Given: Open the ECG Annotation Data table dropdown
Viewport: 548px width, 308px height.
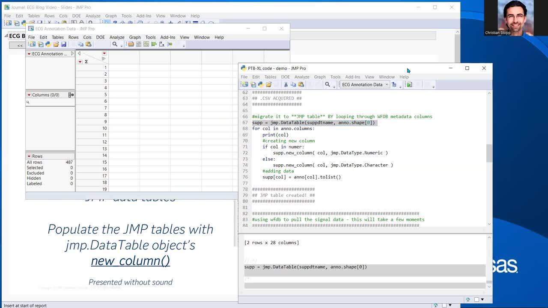Looking at the screenshot, I should (x=364, y=85).
